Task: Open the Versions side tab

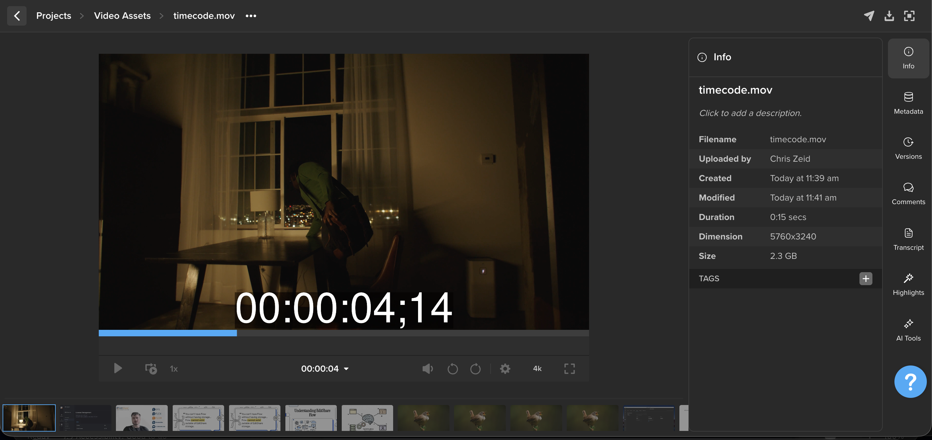Action: (908, 149)
